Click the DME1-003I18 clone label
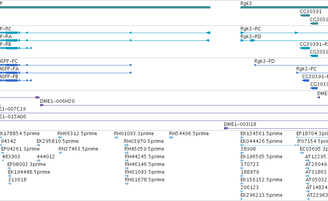This screenshot has width=328, height=201. coord(240,124)
